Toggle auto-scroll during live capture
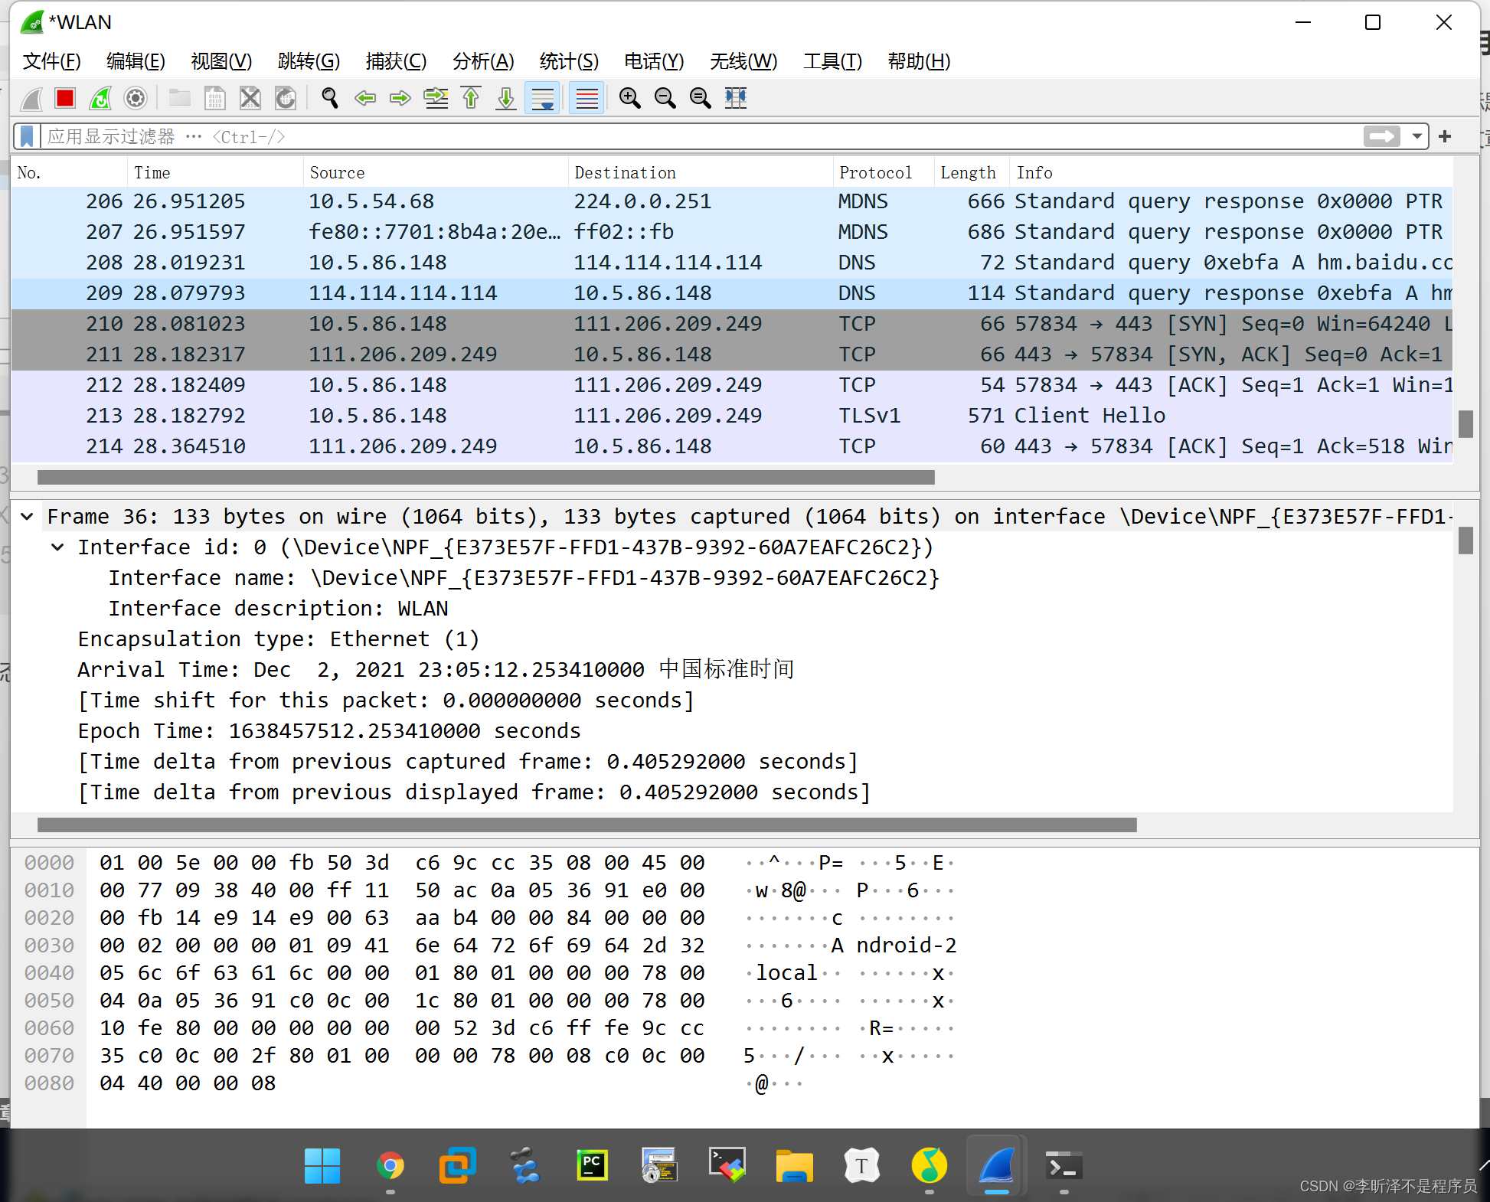Screen dimensions: 1490x1202 tap(543, 98)
